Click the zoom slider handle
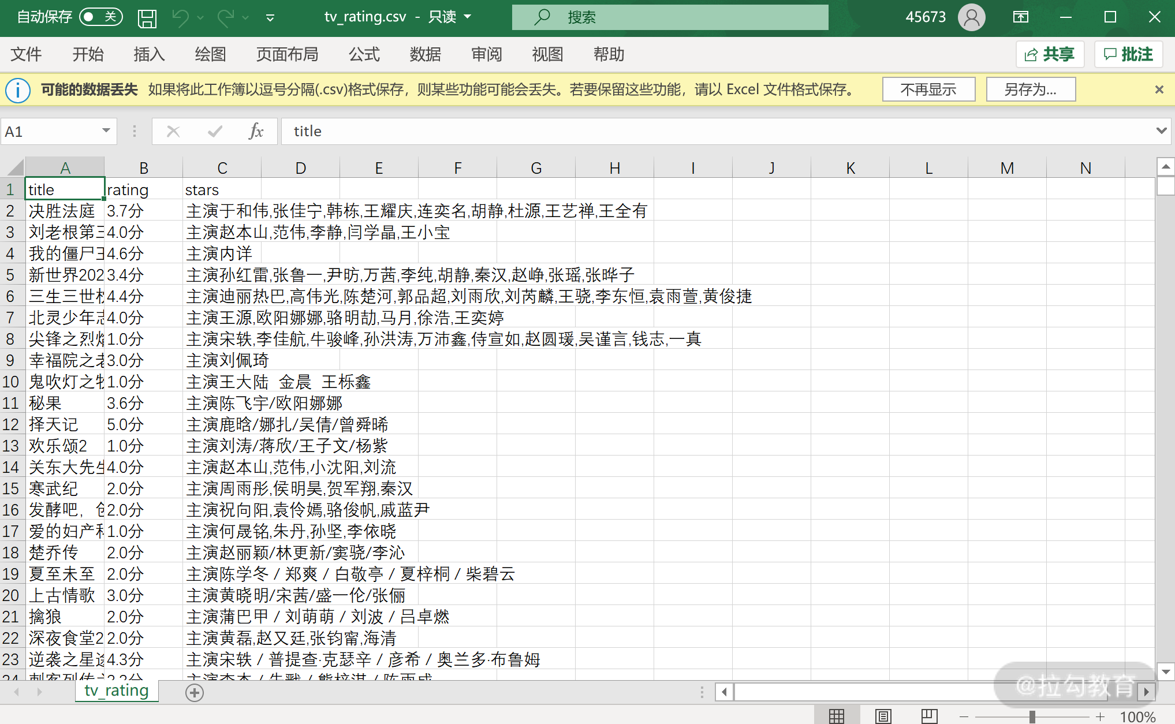This screenshot has width=1175, height=724. [x=1032, y=716]
